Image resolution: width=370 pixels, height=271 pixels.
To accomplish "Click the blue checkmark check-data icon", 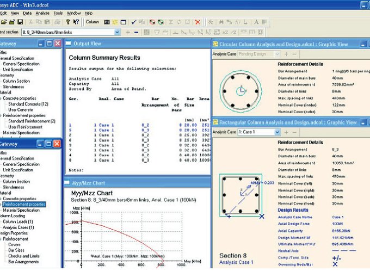I will point(134,22).
